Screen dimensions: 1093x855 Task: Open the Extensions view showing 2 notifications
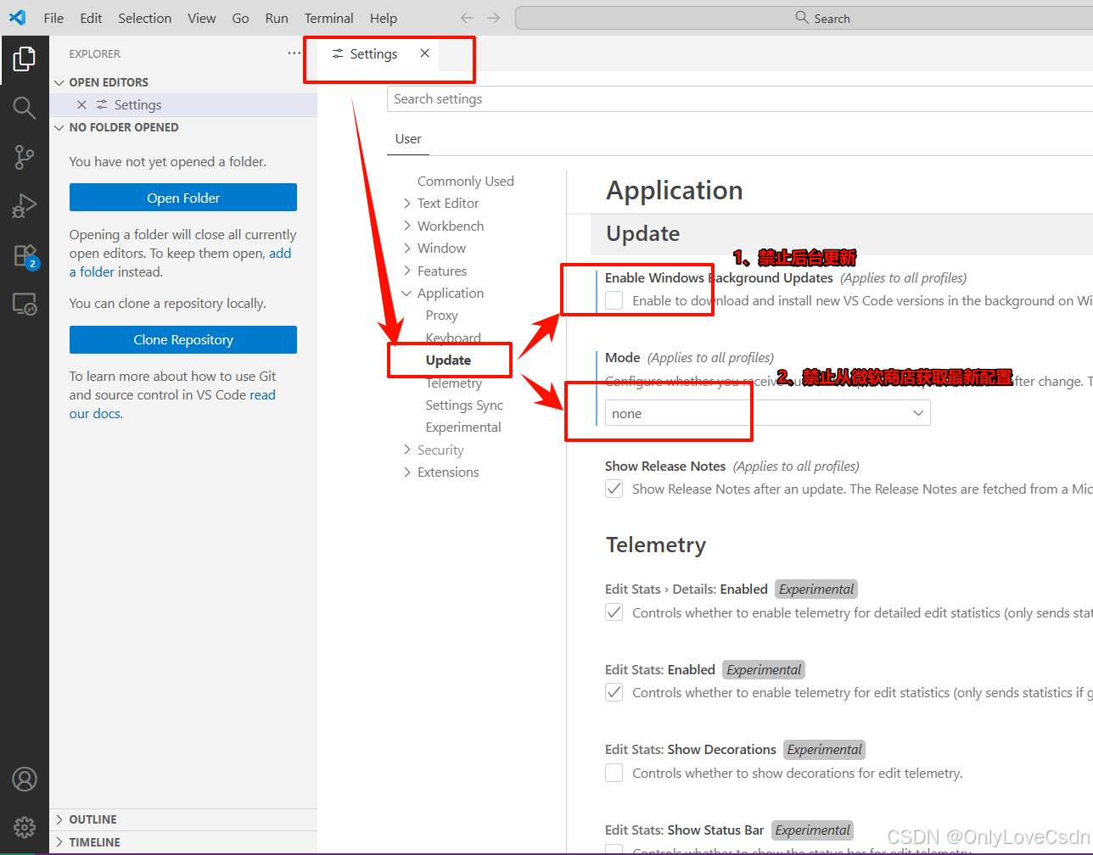25,254
